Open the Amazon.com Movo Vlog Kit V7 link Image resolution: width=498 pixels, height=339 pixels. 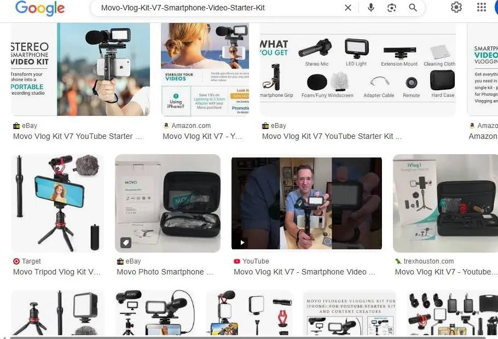point(202,136)
